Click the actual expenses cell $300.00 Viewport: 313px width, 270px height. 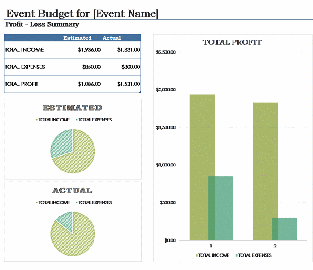tap(130, 67)
